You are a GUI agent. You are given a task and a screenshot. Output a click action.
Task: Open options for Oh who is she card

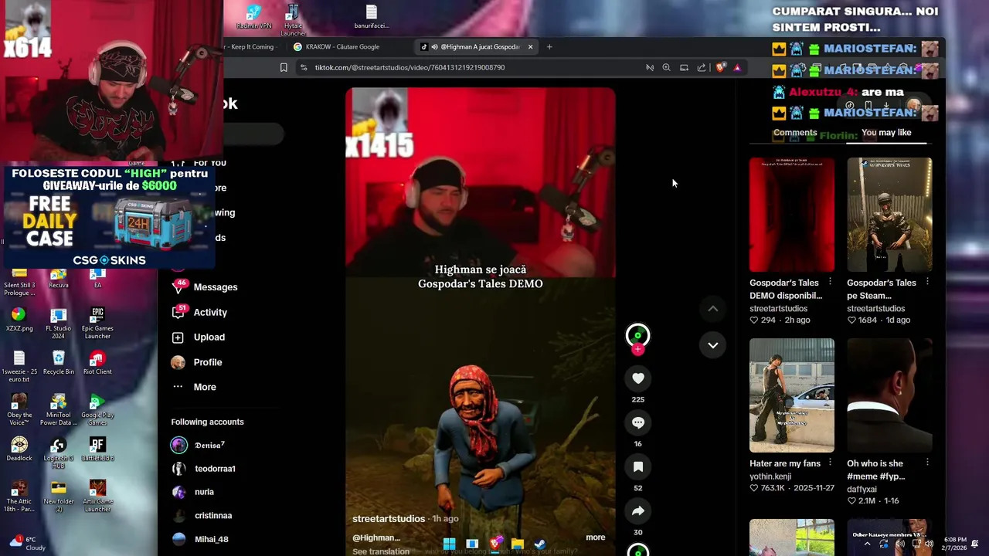point(927,463)
